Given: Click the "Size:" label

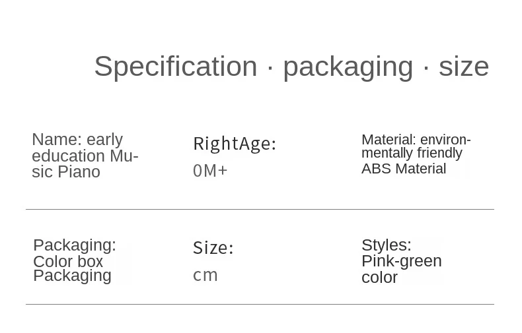Looking at the screenshot, I should click(x=213, y=248).
